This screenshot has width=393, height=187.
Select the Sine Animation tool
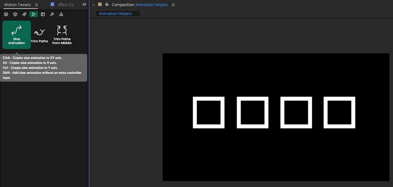point(17,35)
